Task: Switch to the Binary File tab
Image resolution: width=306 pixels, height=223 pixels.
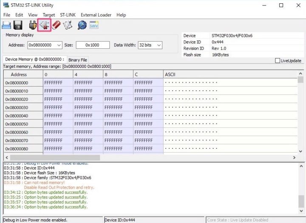Action: 78,60
